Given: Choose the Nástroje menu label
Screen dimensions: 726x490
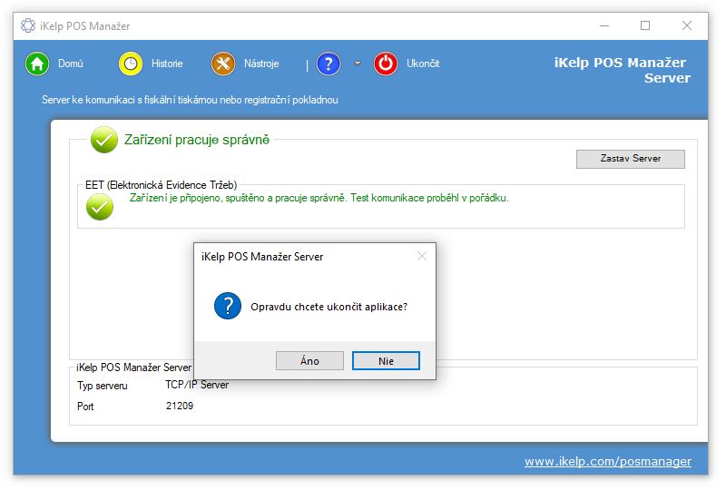Looking at the screenshot, I should tap(261, 64).
